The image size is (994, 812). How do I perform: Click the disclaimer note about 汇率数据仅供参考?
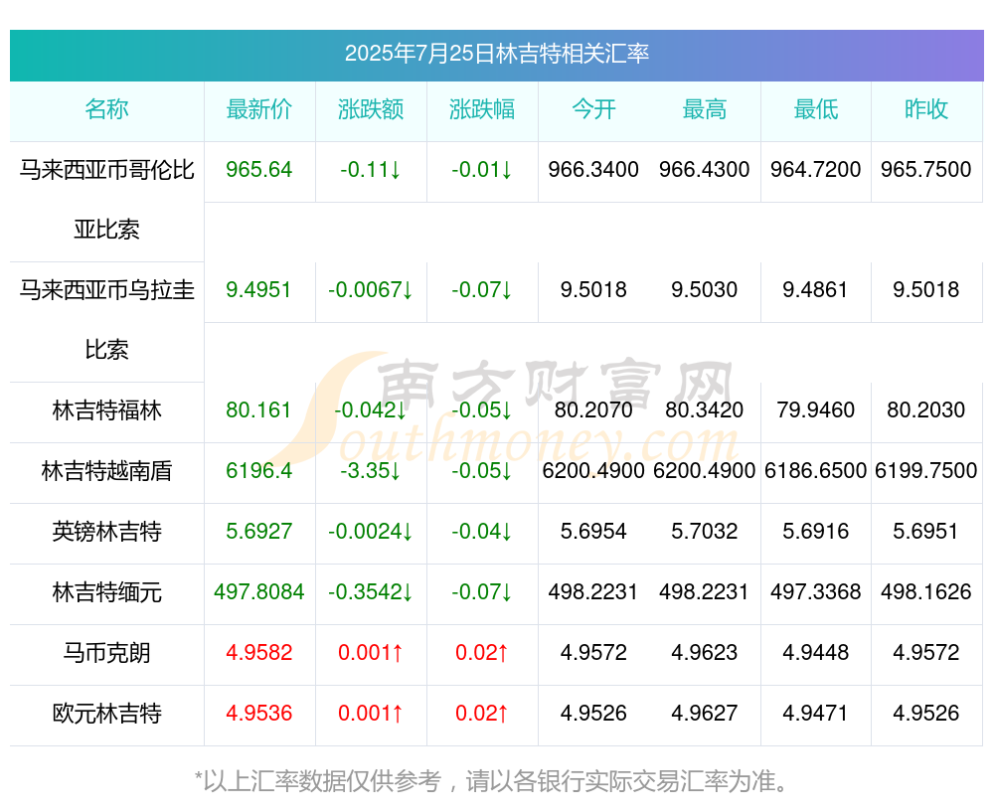click(491, 781)
